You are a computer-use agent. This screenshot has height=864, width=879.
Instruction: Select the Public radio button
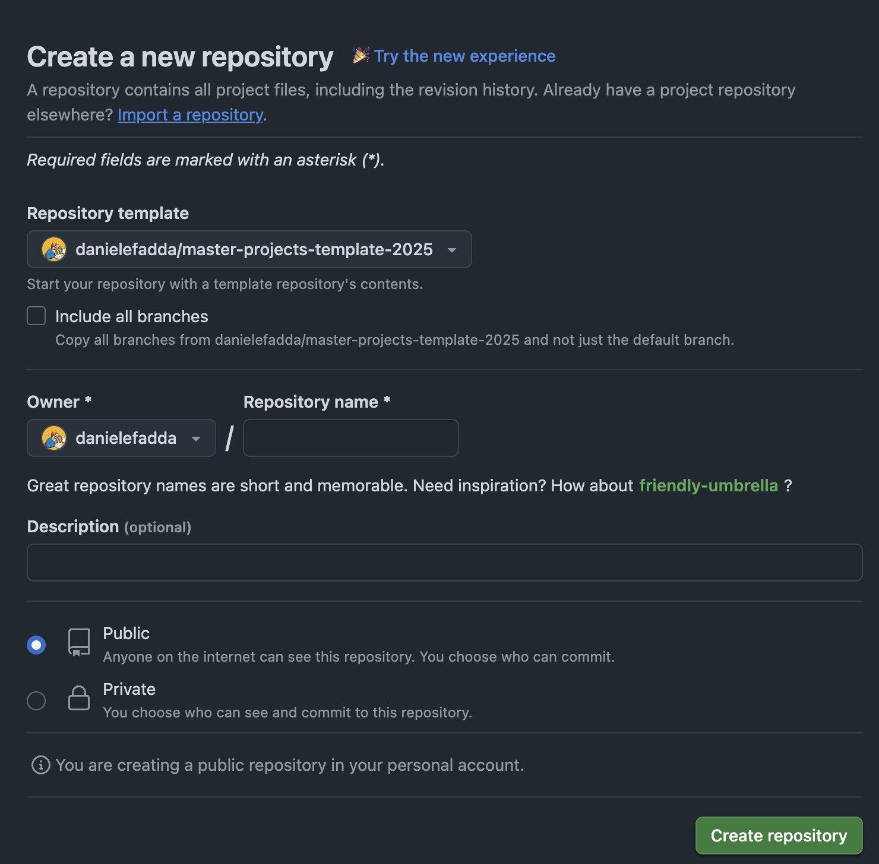(x=36, y=645)
